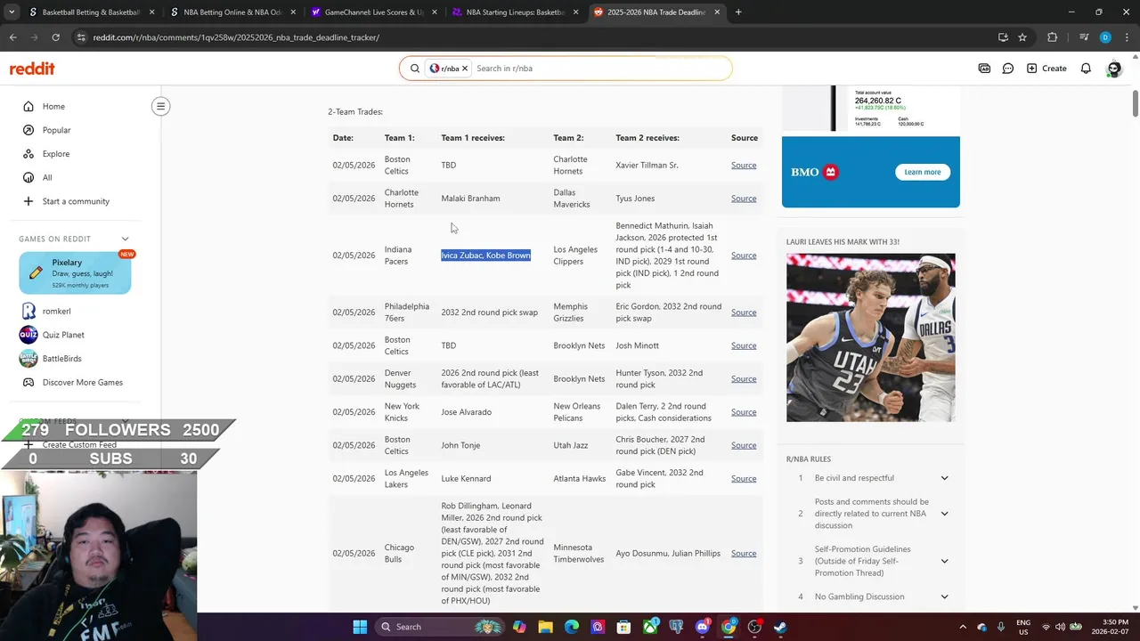Open the Lauri Markkanen game photo
The width and height of the screenshot is (1140, 641).
point(870,337)
